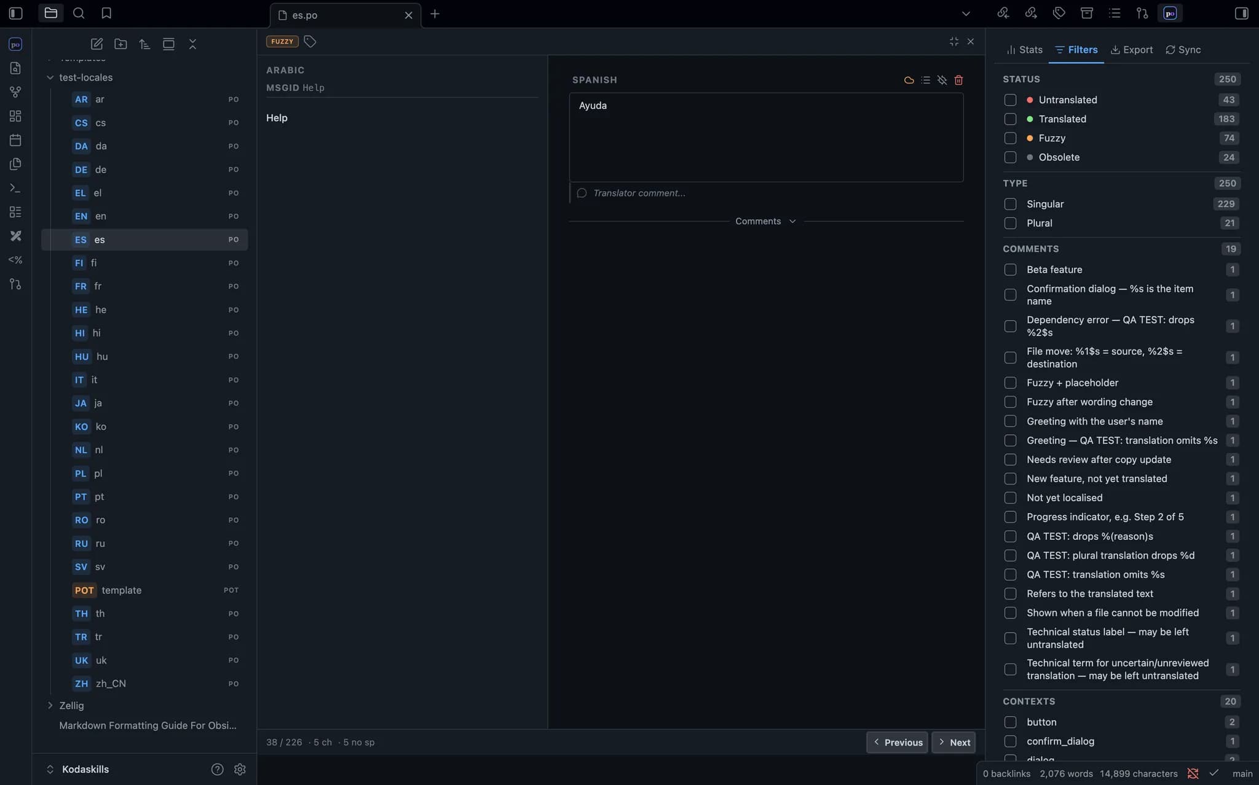Screen dimensions: 1259x785
Task: Open the outgoing links pane icon
Action: (1031, 13)
